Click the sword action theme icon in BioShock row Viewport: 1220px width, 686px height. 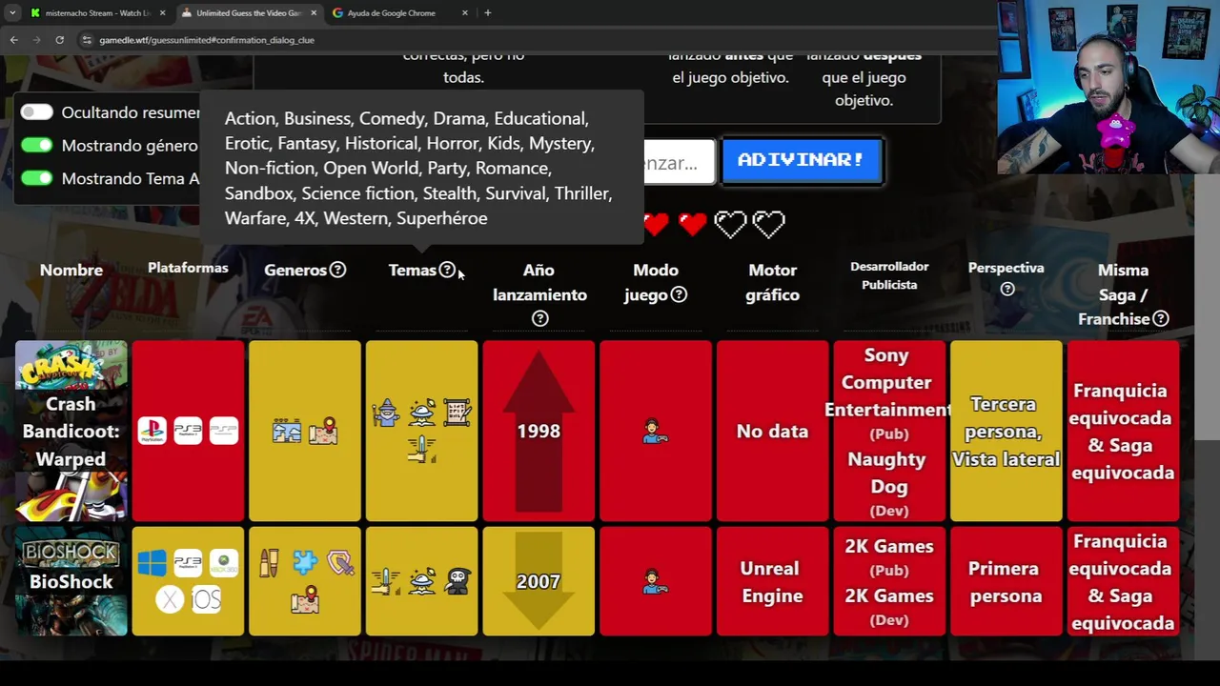point(386,581)
